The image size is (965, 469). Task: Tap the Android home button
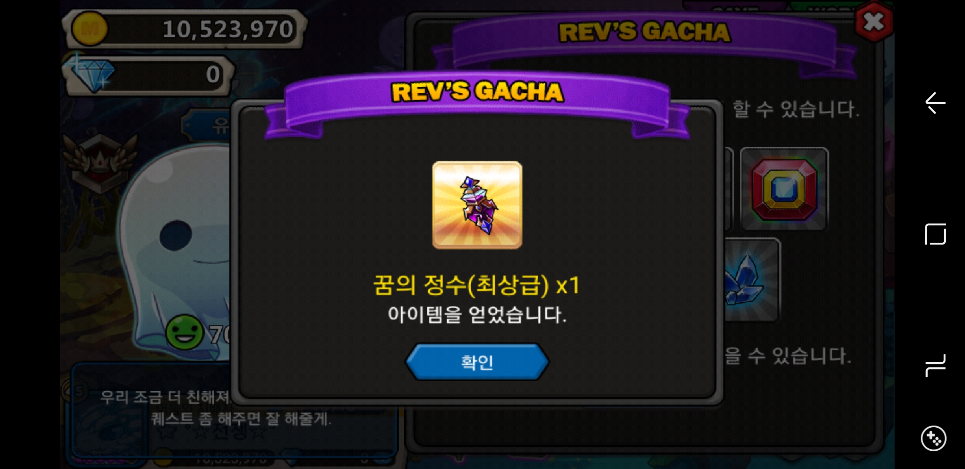(x=935, y=234)
